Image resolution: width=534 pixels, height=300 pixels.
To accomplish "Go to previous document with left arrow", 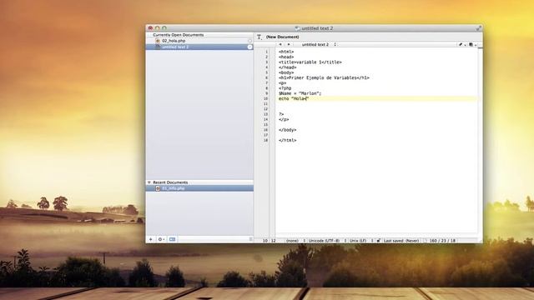I will (280, 44).
